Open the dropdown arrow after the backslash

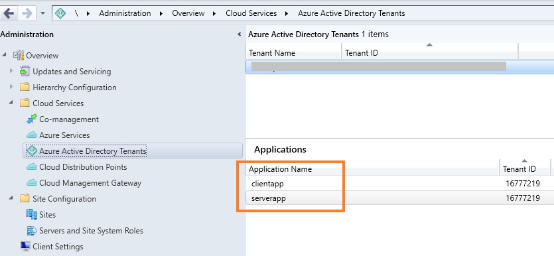tap(88, 13)
